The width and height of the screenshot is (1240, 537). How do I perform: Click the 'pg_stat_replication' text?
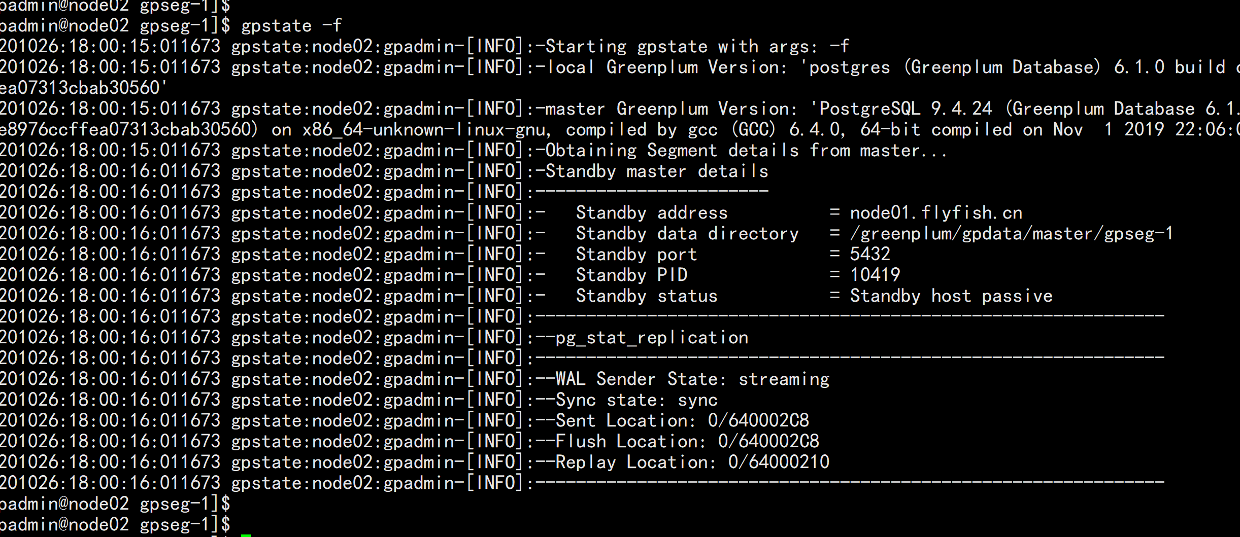[x=652, y=338]
